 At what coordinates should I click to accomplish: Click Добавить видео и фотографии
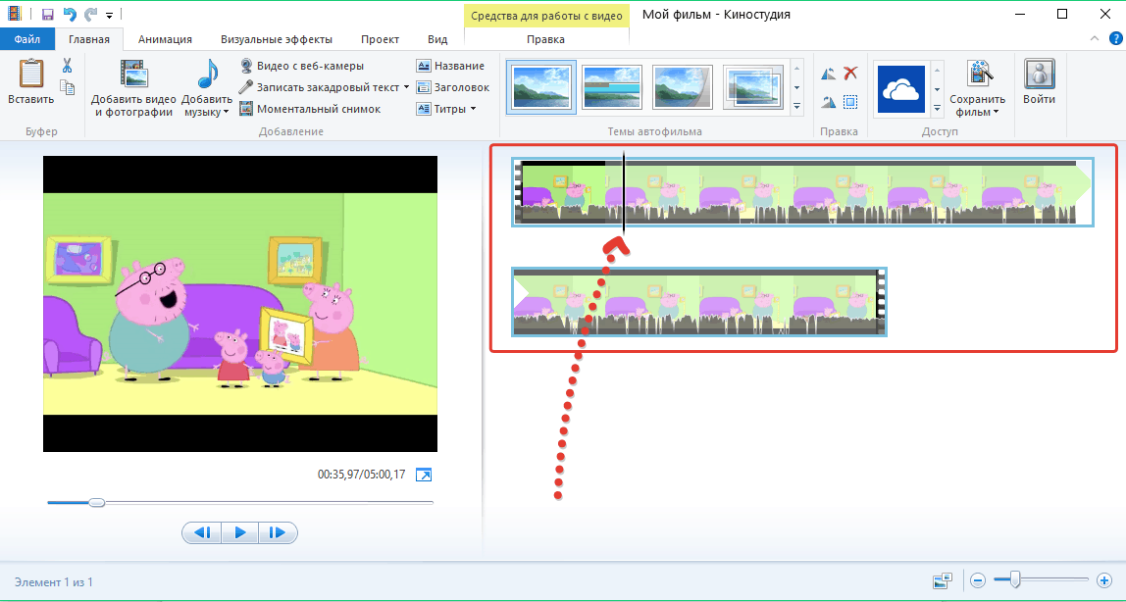pyautogui.click(x=133, y=87)
